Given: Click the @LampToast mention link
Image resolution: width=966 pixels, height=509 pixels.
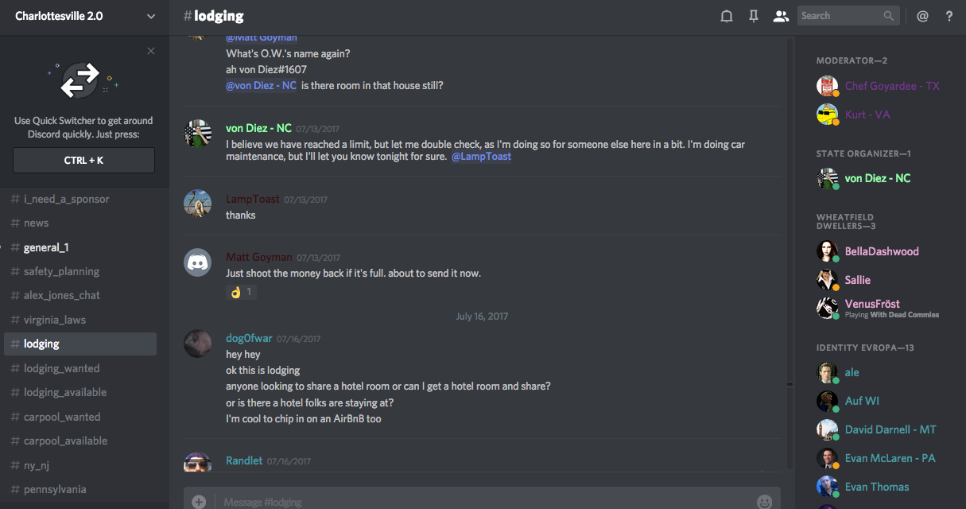Looking at the screenshot, I should click(481, 157).
